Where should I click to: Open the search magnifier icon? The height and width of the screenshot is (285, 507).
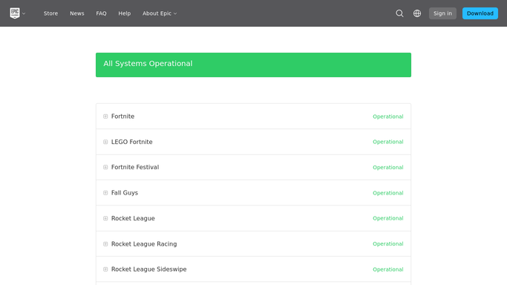click(x=399, y=13)
